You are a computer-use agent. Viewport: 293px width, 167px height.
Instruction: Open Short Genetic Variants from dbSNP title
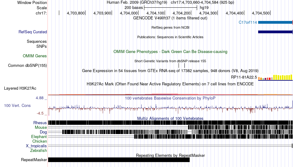pyautogui.click(x=170, y=61)
